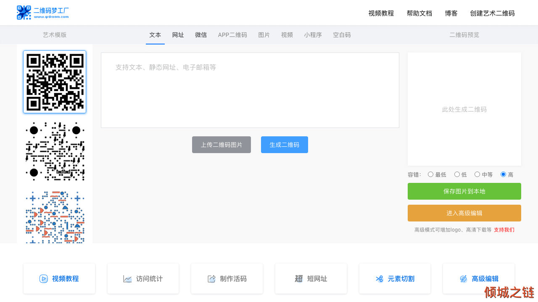This screenshot has width=538, height=302.
Task: Click the 短网址 icon
Action: [x=299, y=279]
